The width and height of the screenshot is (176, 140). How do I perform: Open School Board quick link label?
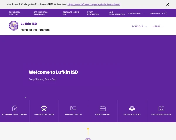pos(132,115)
